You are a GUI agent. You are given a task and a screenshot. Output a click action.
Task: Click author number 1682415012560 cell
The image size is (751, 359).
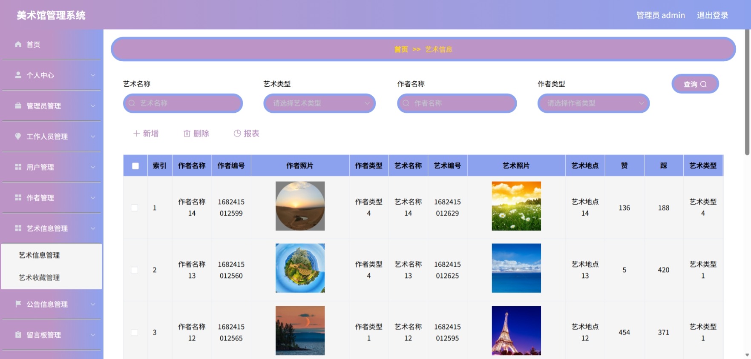[231, 270]
